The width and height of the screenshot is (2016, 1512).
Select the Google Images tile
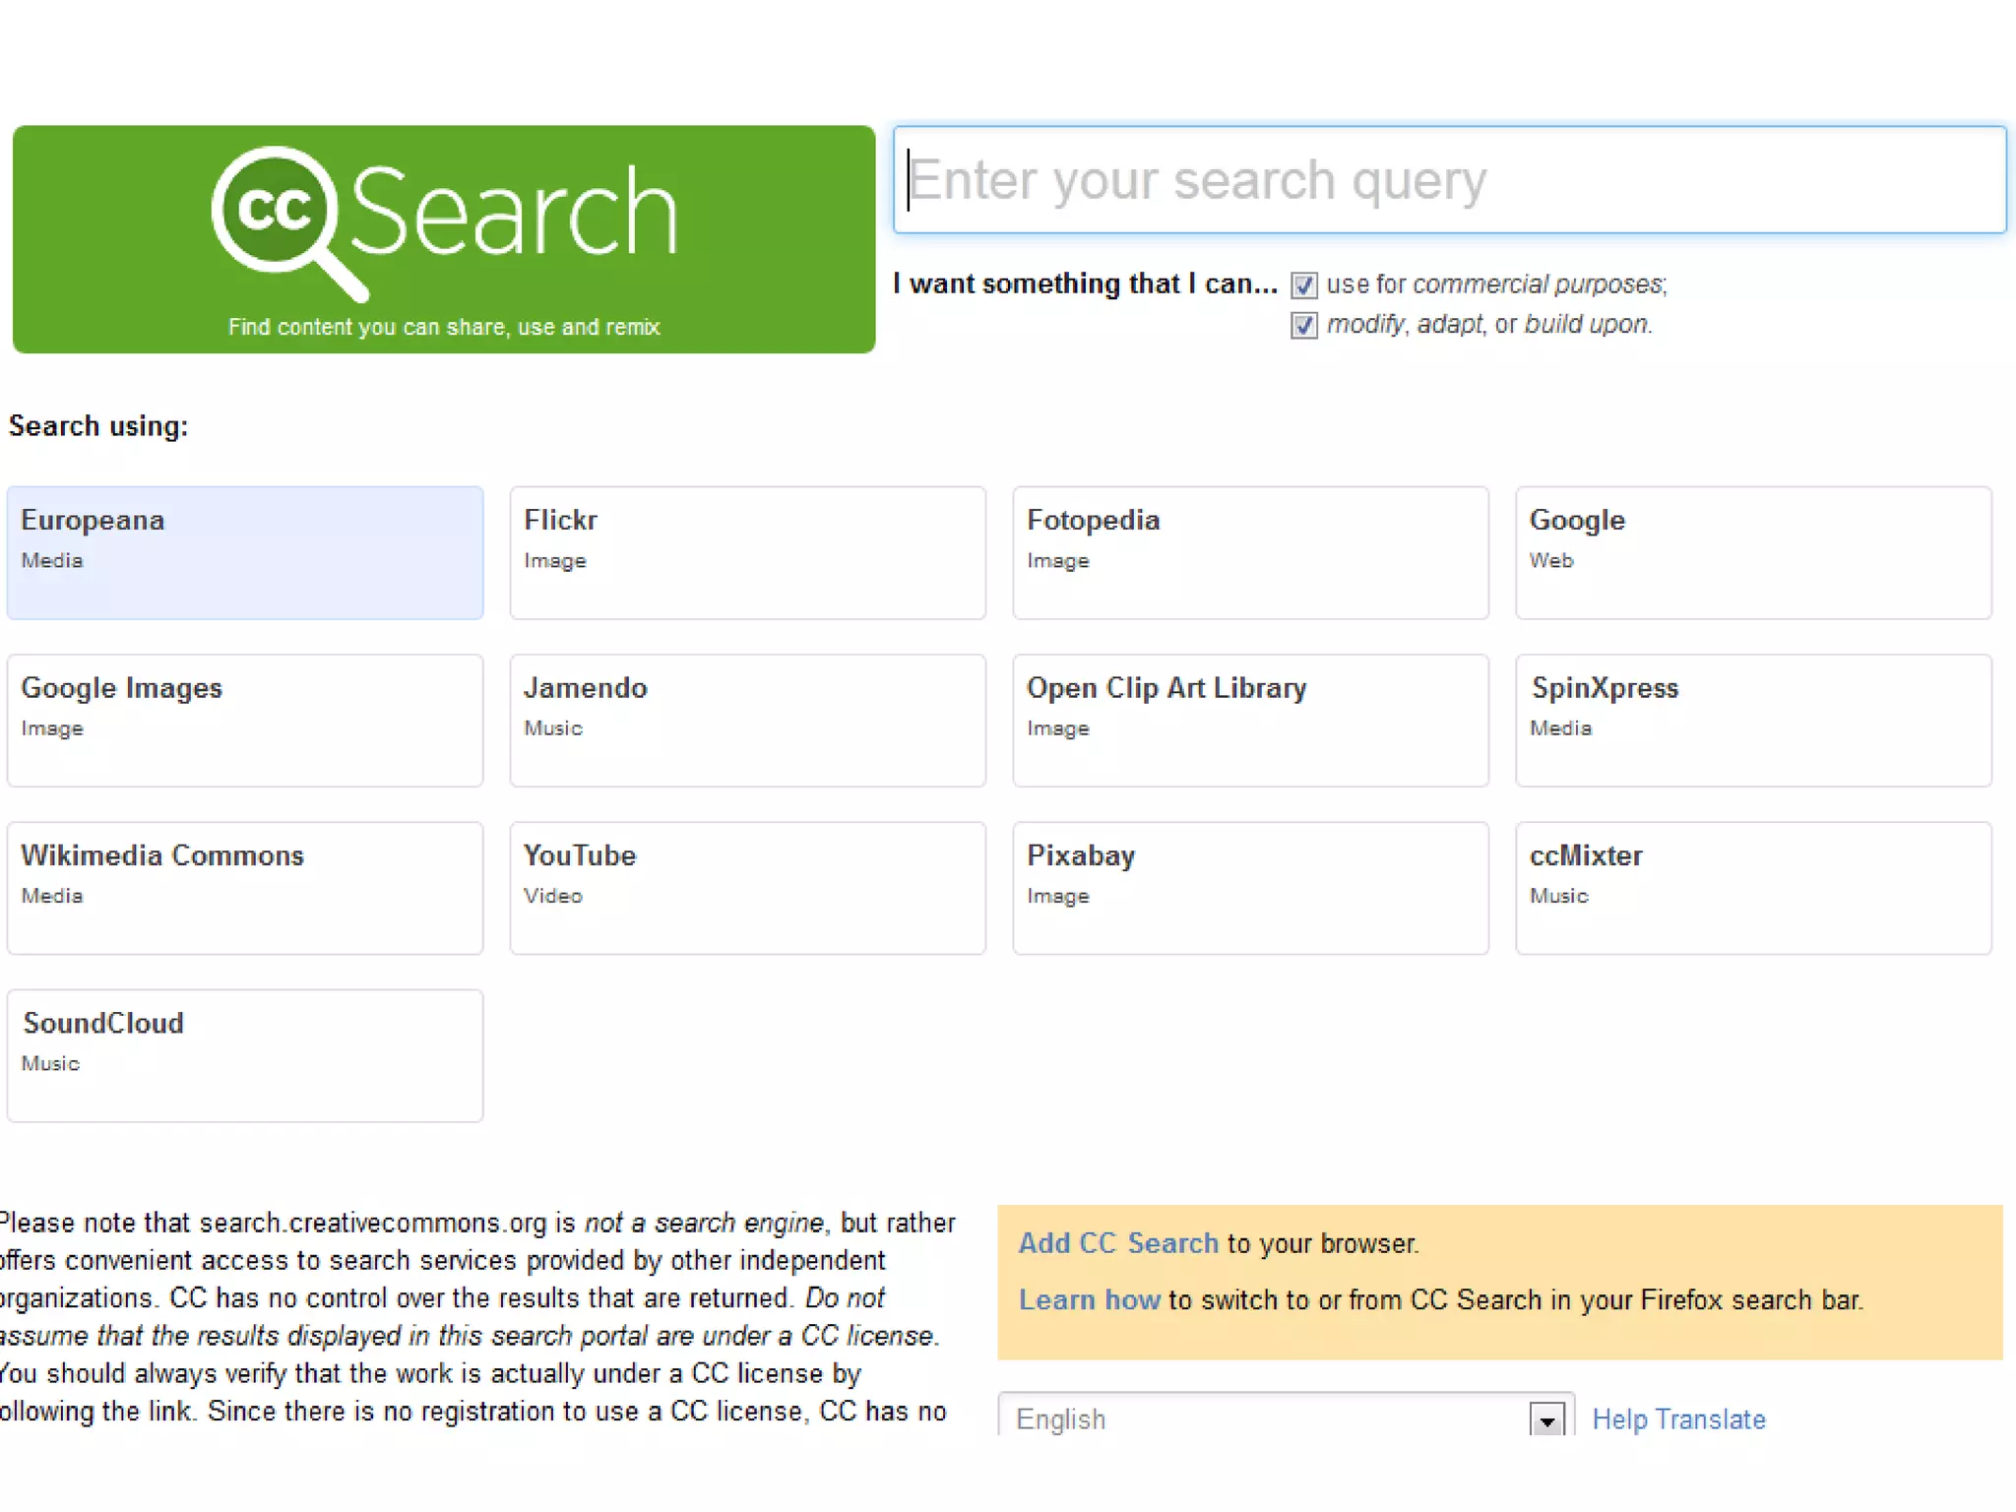(x=245, y=720)
